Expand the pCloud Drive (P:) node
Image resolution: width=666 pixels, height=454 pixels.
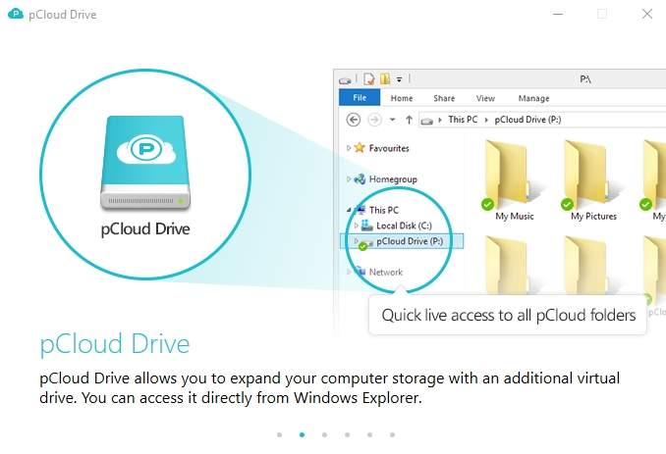(356, 241)
